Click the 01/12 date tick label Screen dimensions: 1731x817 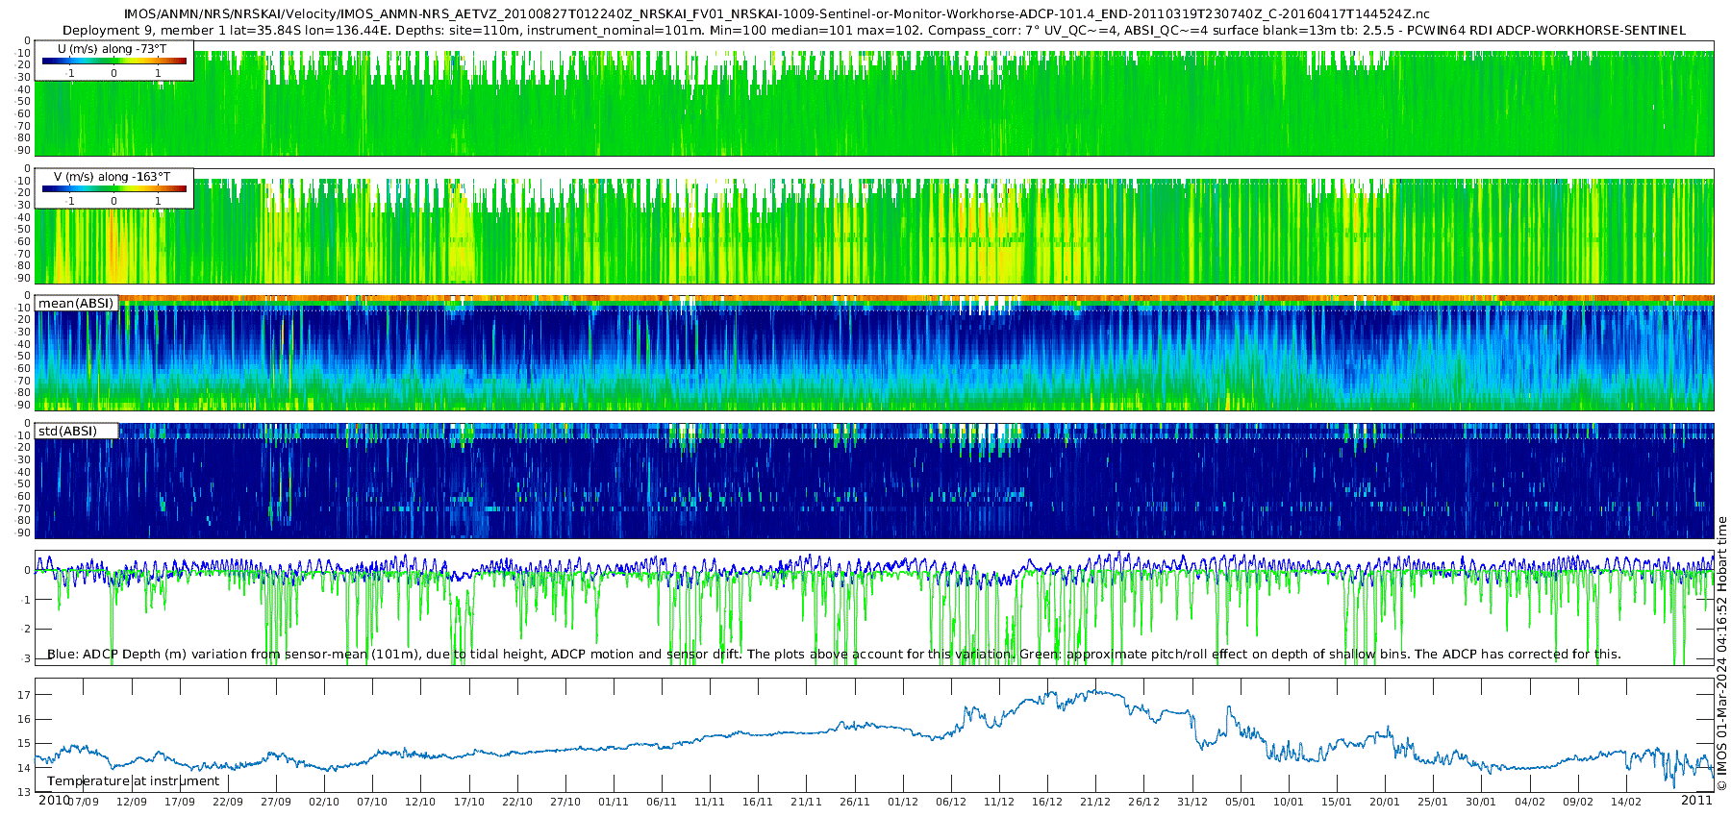pyautogui.click(x=903, y=802)
